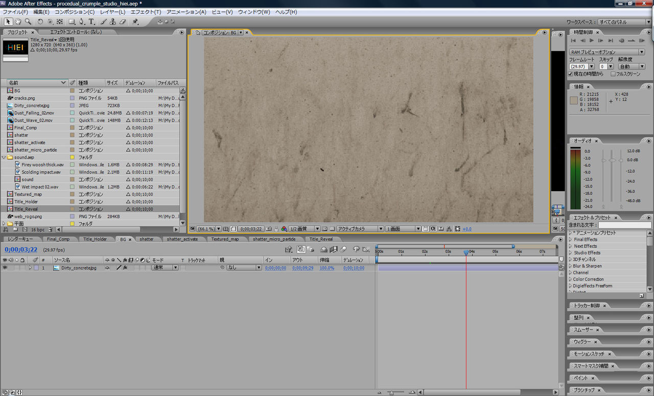Open the アクティブカメラ view dropdown
Screen dimensions: 654x396
point(360,229)
